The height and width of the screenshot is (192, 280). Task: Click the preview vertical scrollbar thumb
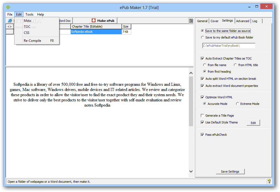click(191, 101)
